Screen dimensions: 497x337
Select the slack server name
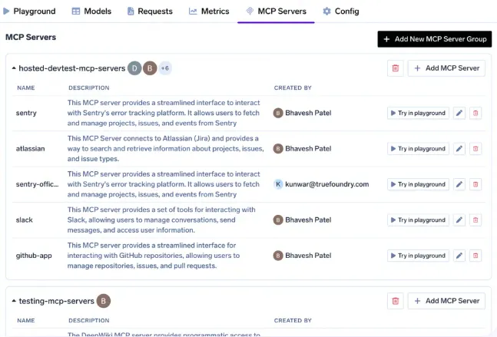point(25,220)
